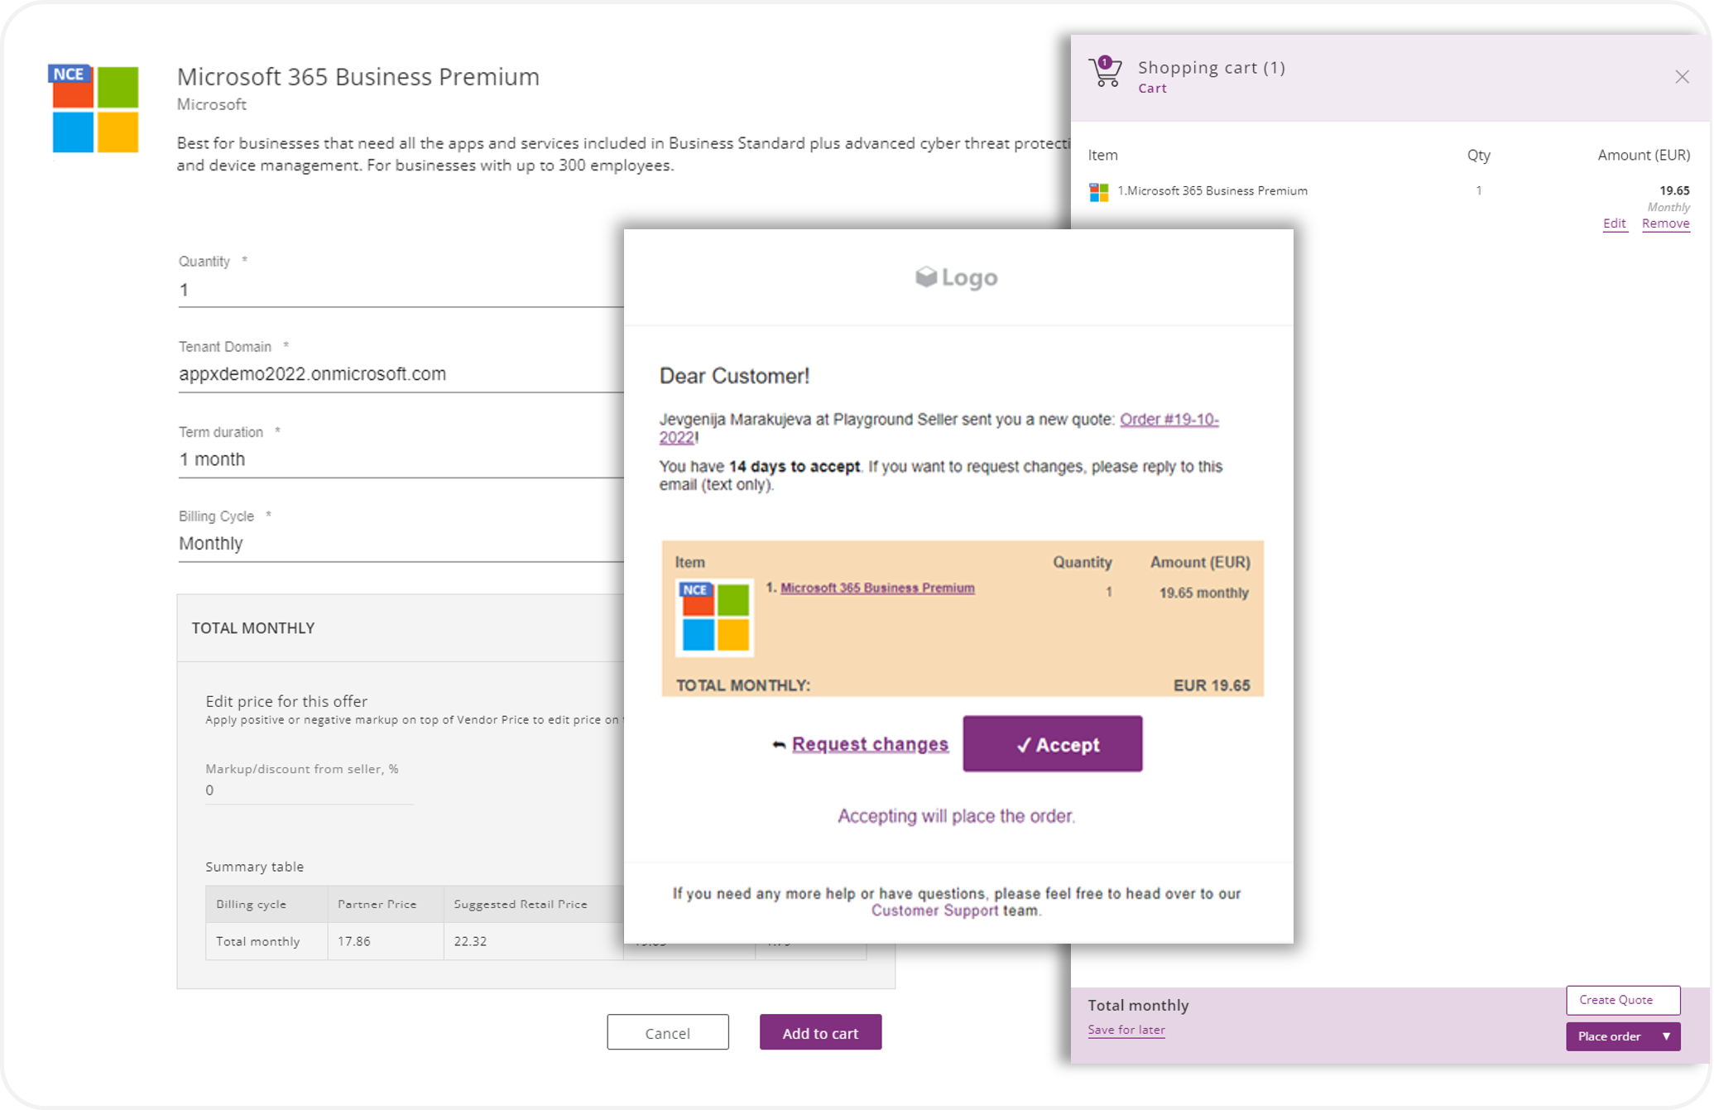Viewport: 1714px width, 1110px height.
Task: Click the Cart breadcrumb under Shopping cart
Action: tap(1152, 89)
